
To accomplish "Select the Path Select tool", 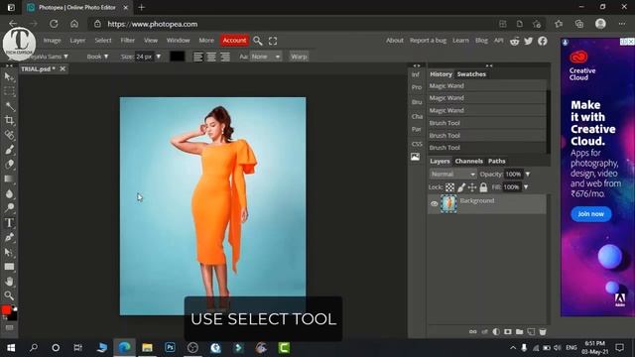I will tap(9, 252).
